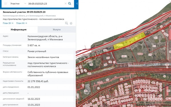
Task: Click the date 13.01.2023
Action: 34,105
